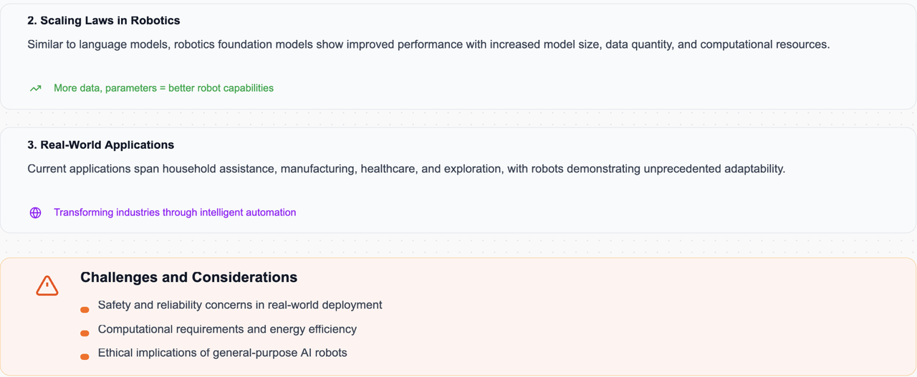Screen dimensions: 917x377
Task: Click the orange bullet beside Computational requirements
Action: (85, 333)
